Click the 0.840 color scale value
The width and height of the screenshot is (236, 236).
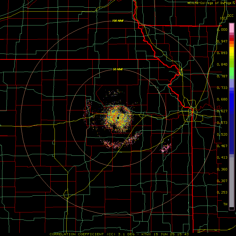tap(222, 65)
